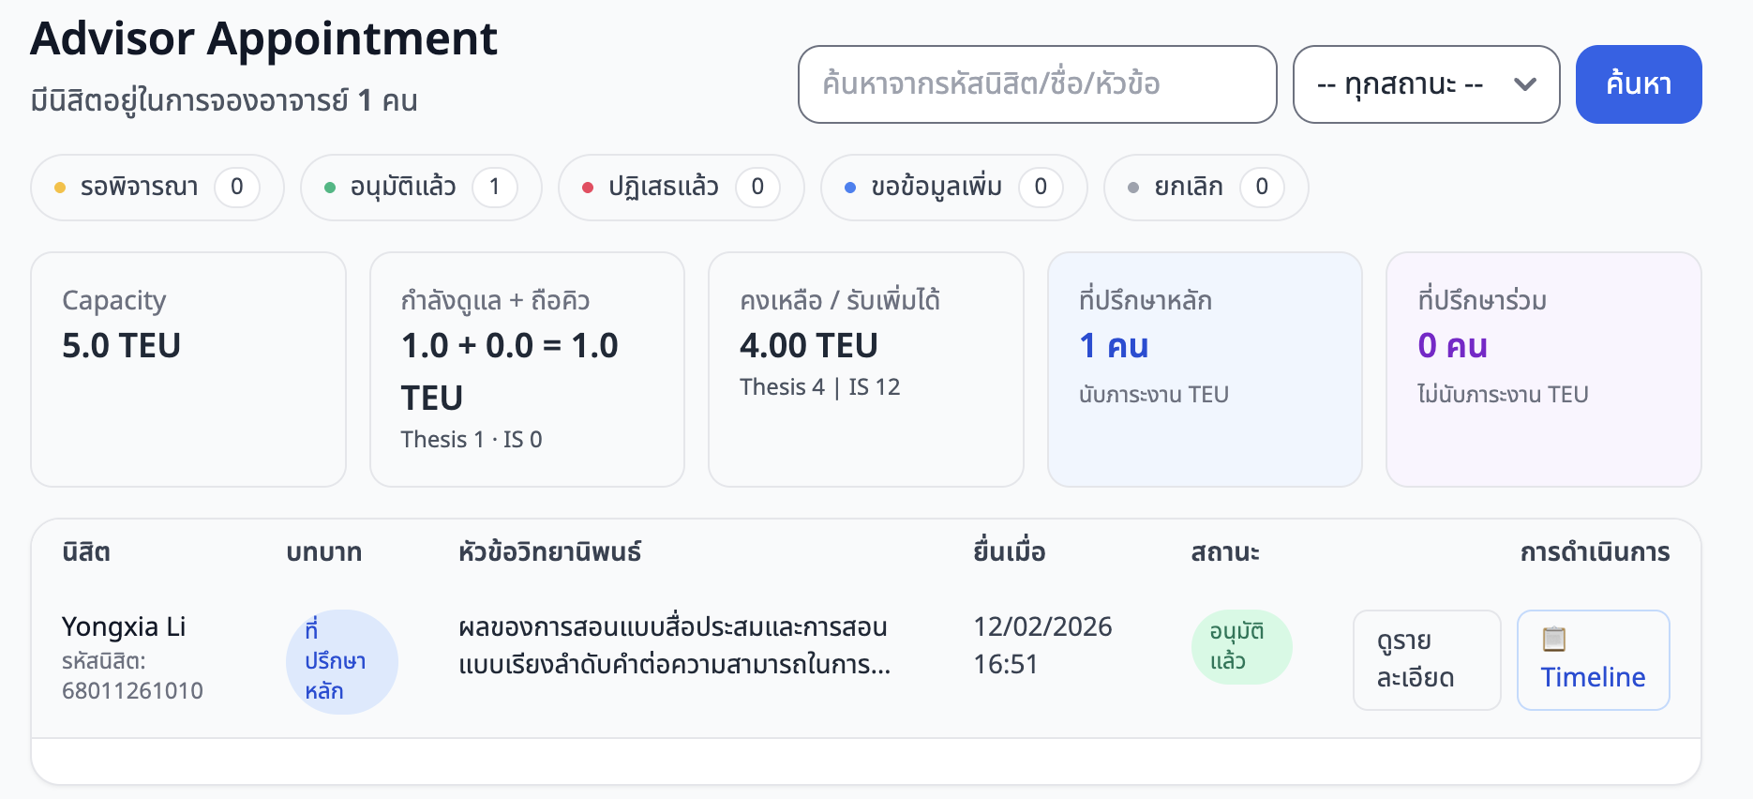Screen dimensions: 1753x799
Task: Click the student search input field
Action: tap(1037, 83)
